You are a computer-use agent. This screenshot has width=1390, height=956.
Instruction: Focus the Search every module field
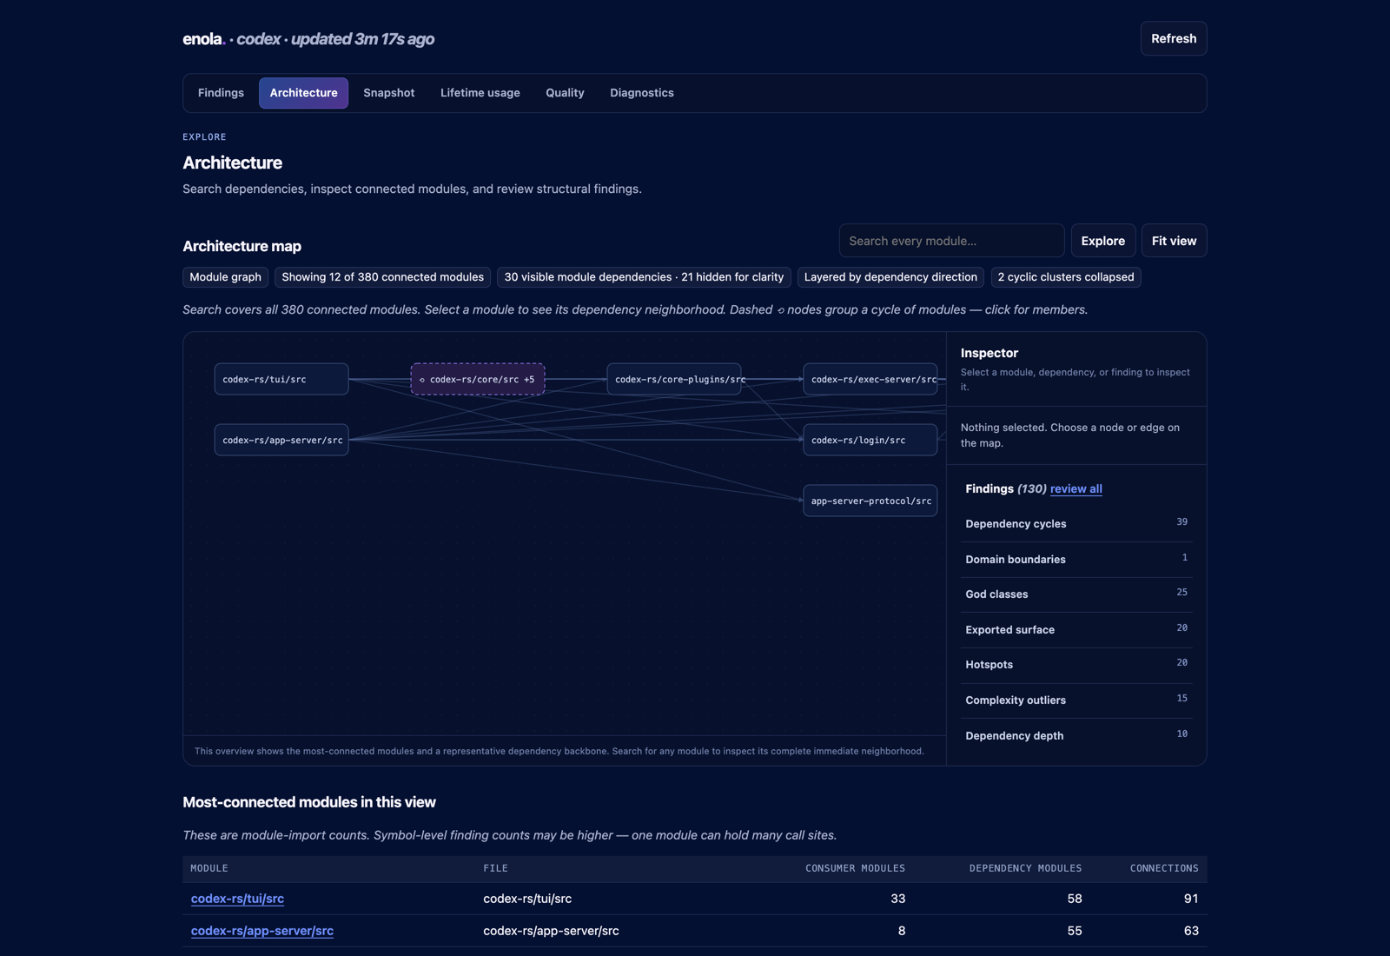[x=951, y=241]
